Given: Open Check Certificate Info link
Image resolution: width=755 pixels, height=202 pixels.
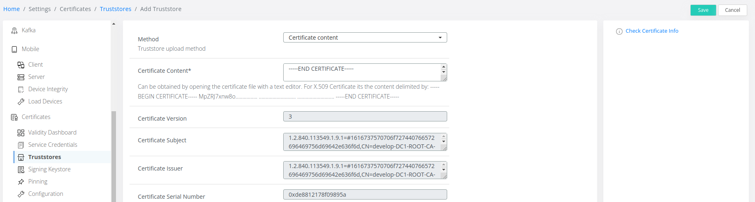Looking at the screenshot, I should 652,31.
